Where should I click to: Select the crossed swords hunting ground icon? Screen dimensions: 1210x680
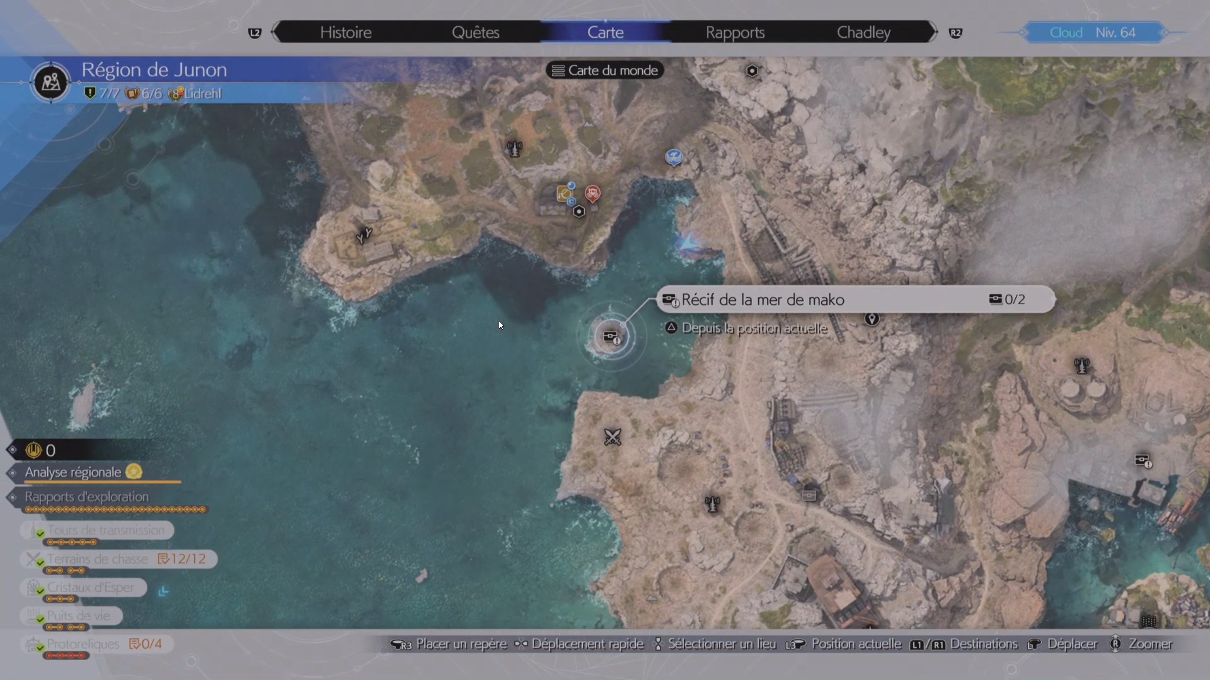click(612, 437)
